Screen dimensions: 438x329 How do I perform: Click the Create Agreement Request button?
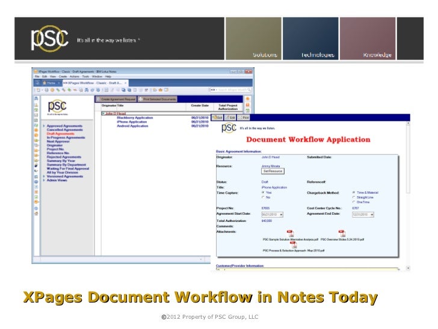116,99
